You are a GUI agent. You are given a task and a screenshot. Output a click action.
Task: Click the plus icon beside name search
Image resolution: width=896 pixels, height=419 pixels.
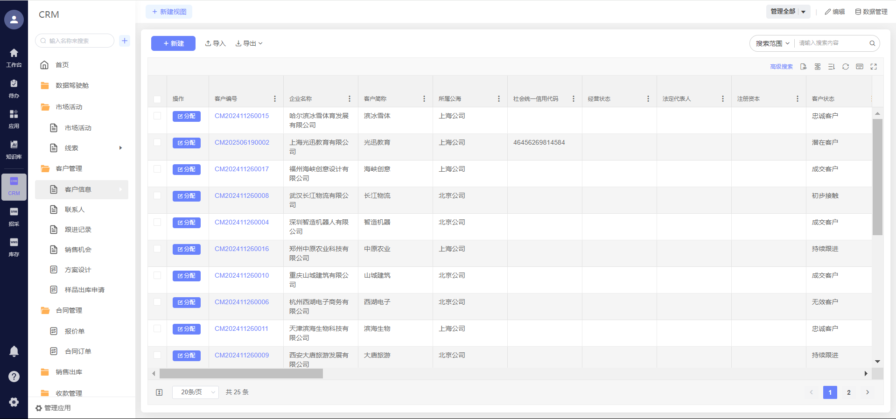coord(125,41)
